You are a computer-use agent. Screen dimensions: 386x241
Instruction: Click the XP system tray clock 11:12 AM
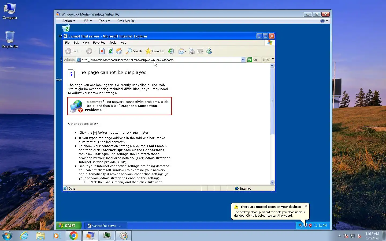pos(320,225)
